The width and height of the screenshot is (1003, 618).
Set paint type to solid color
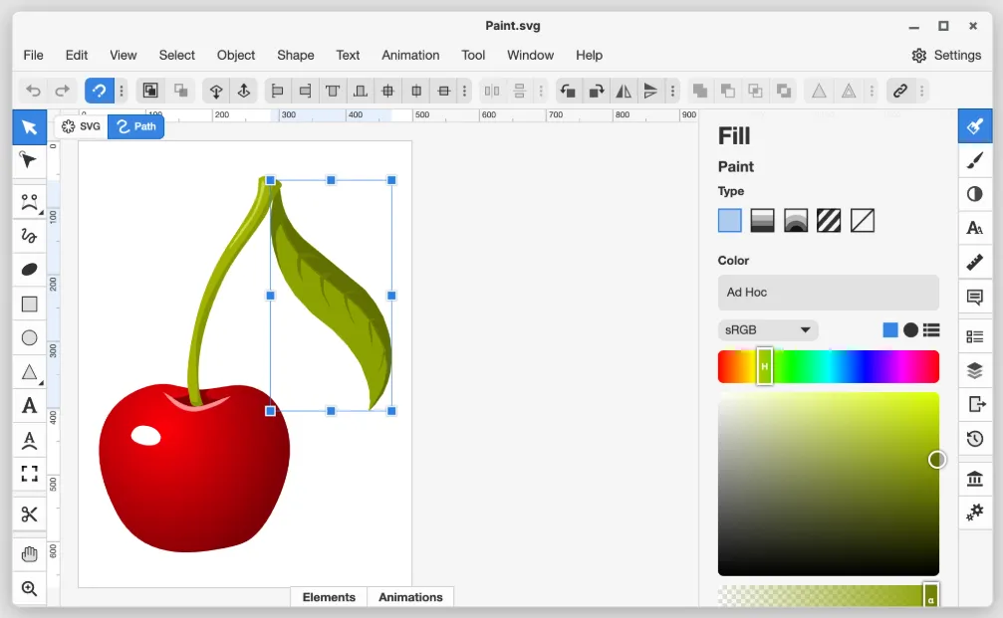730,221
